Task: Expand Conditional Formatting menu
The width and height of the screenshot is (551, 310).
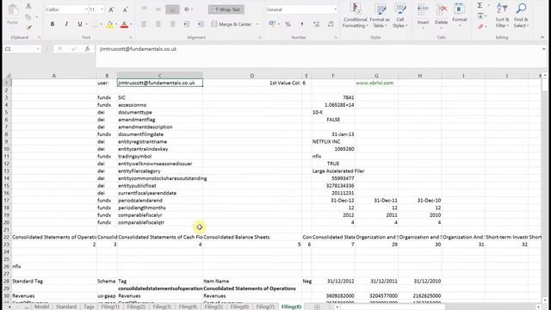Action: click(x=356, y=15)
